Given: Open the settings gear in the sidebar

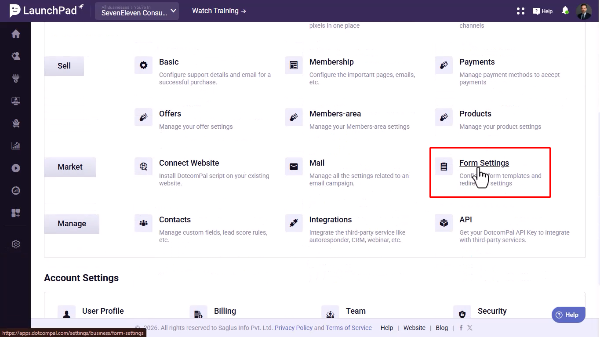Looking at the screenshot, I should pyautogui.click(x=16, y=244).
